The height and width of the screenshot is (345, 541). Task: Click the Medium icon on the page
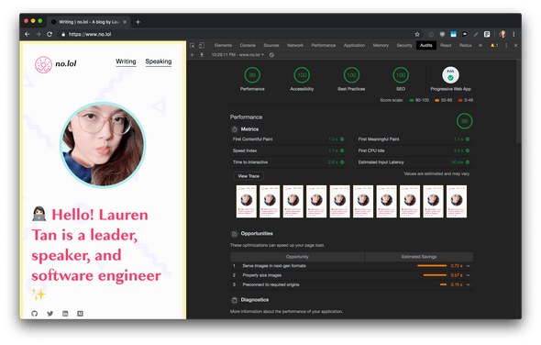[x=80, y=314]
